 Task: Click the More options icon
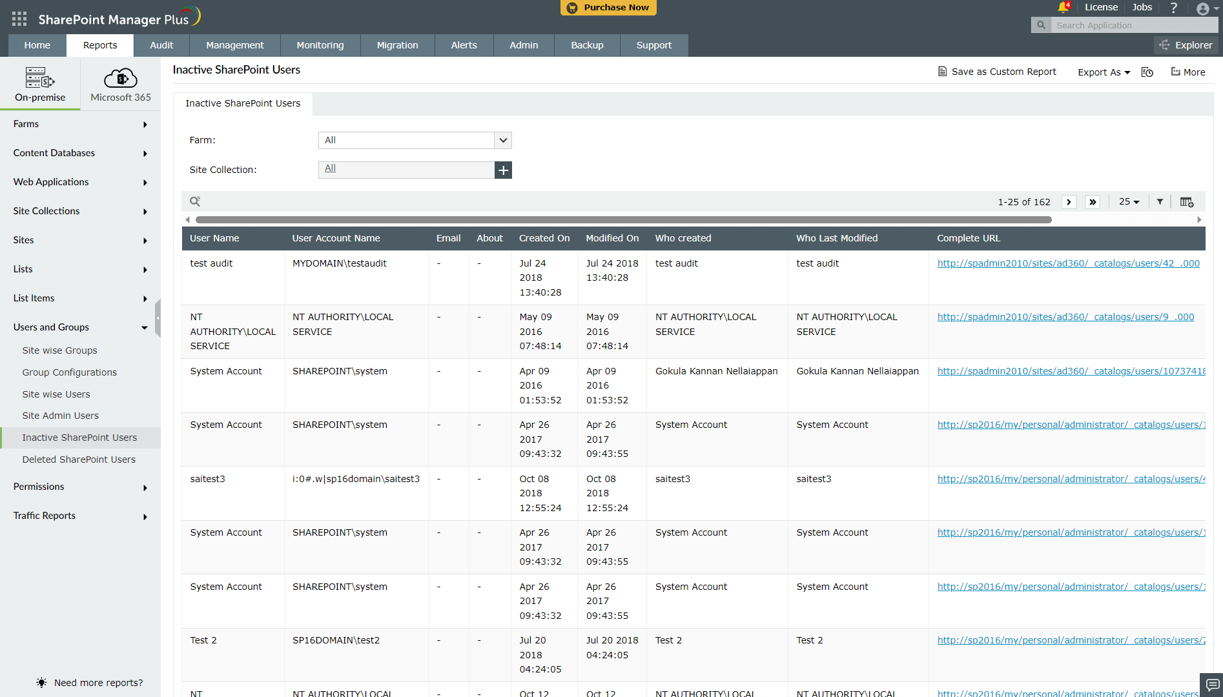(x=1187, y=72)
